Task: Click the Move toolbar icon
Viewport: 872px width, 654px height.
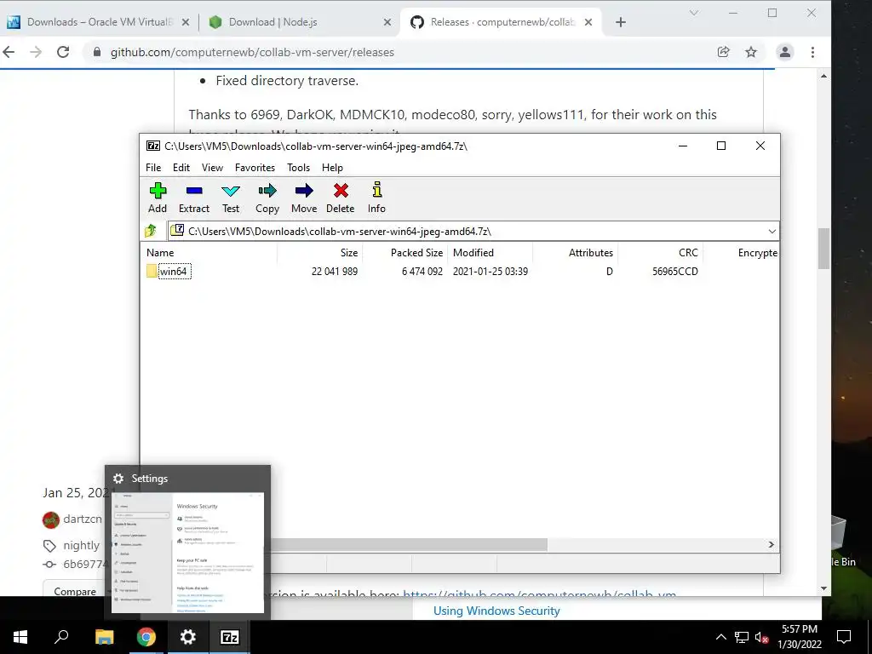Action: 304,198
